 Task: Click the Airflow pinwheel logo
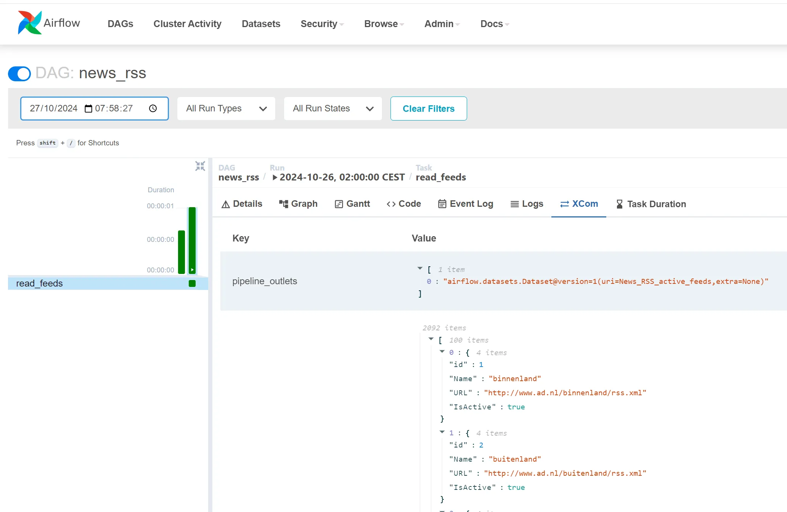29,23
